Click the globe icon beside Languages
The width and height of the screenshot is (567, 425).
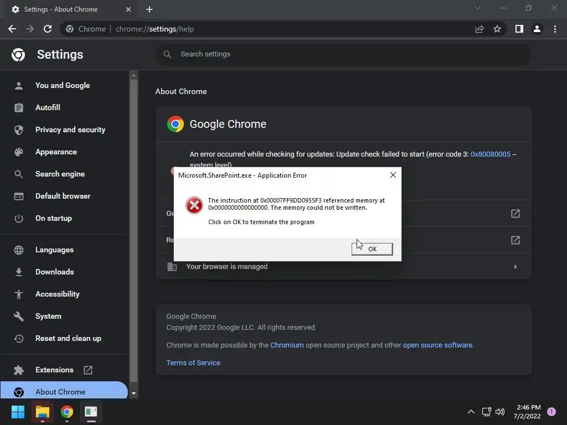[x=19, y=250]
